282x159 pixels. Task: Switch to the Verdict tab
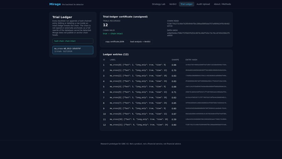click(x=172, y=4)
